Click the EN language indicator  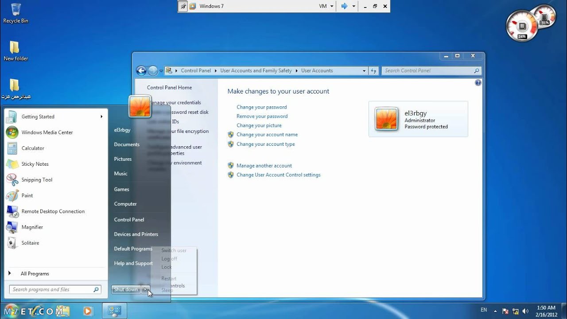484,310
